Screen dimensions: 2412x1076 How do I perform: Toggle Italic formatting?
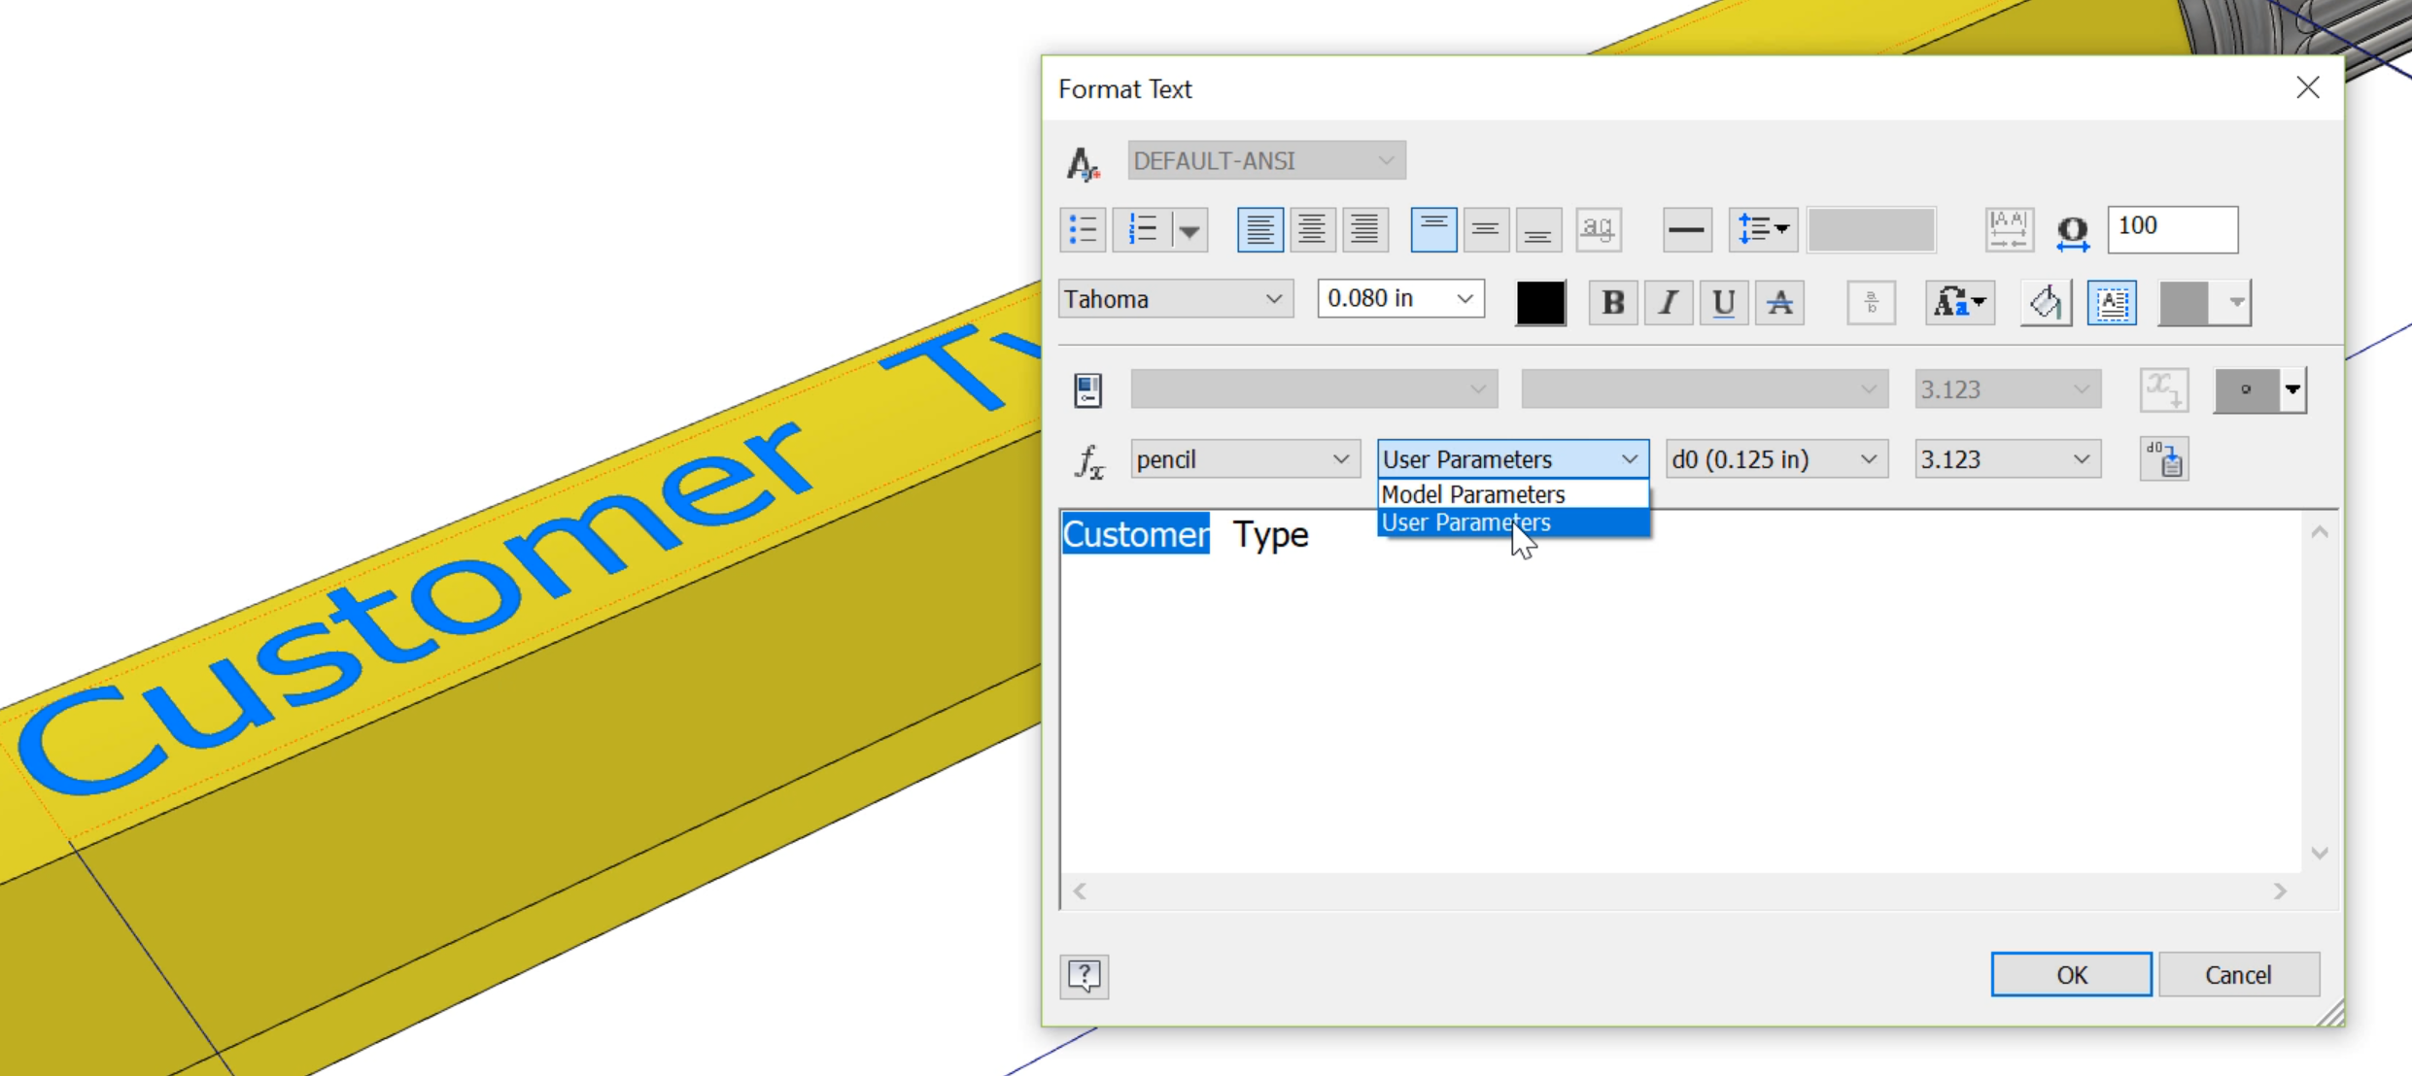1668,303
